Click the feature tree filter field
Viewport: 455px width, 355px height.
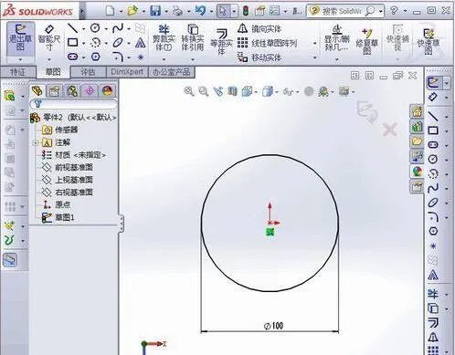[x=73, y=104]
